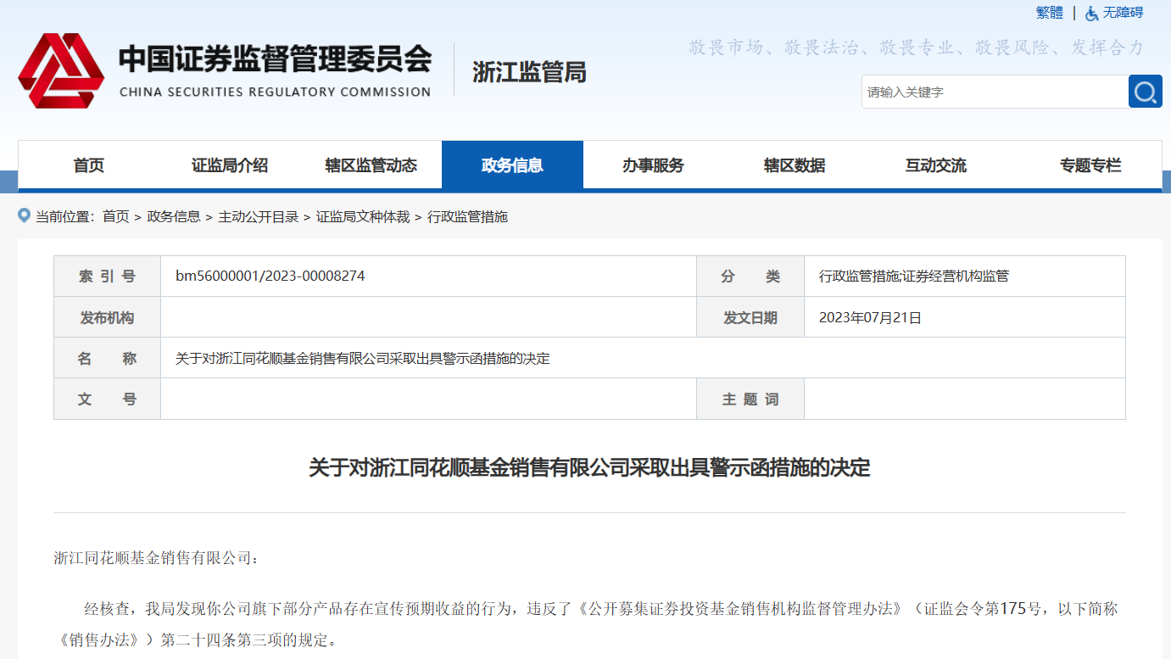Open the 首页 navigation tab
This screenshot has height=659, width=1171.
88,165
